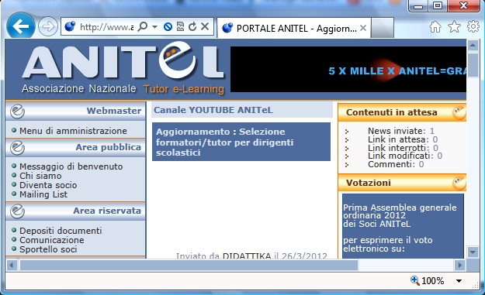The width and height of the screenshot is (485, 295).
Task: Open the Aggiornamento Selezione formatori/tutor article
Action: pyautogui.click(x=241, y=142)
